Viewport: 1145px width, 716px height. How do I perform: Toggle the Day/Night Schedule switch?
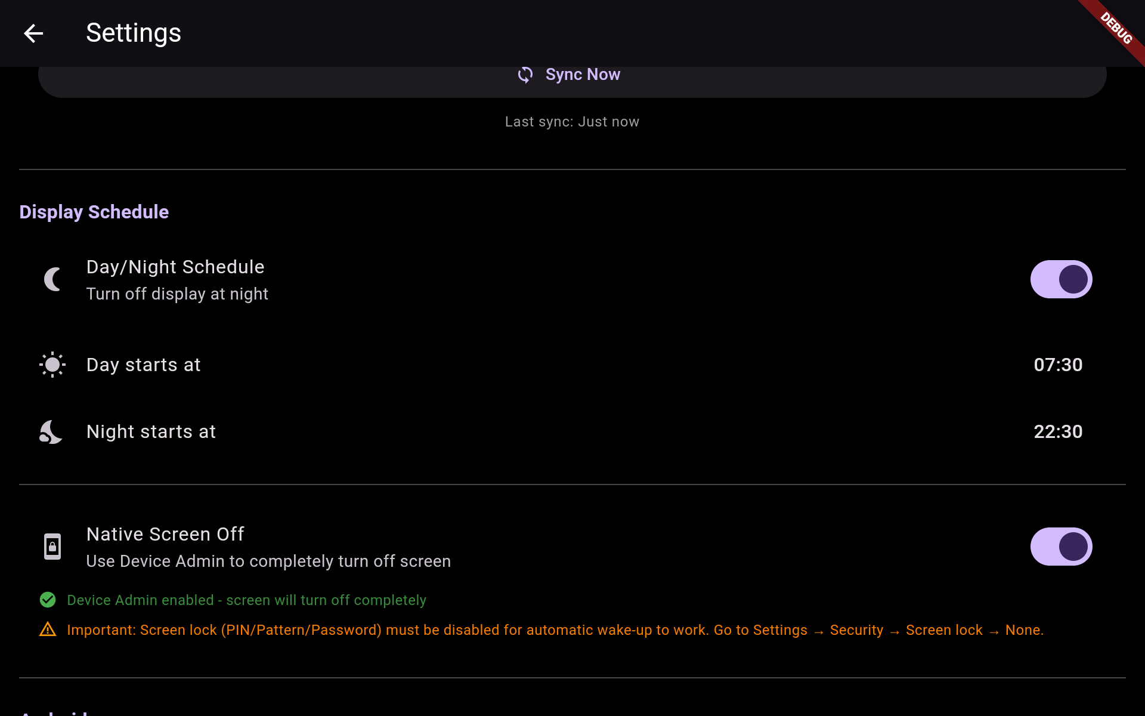tap(1061, 279)
